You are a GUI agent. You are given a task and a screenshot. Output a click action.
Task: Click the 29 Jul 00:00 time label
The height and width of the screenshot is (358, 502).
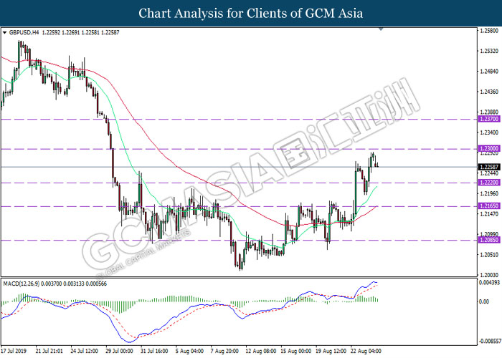[119, 351]
